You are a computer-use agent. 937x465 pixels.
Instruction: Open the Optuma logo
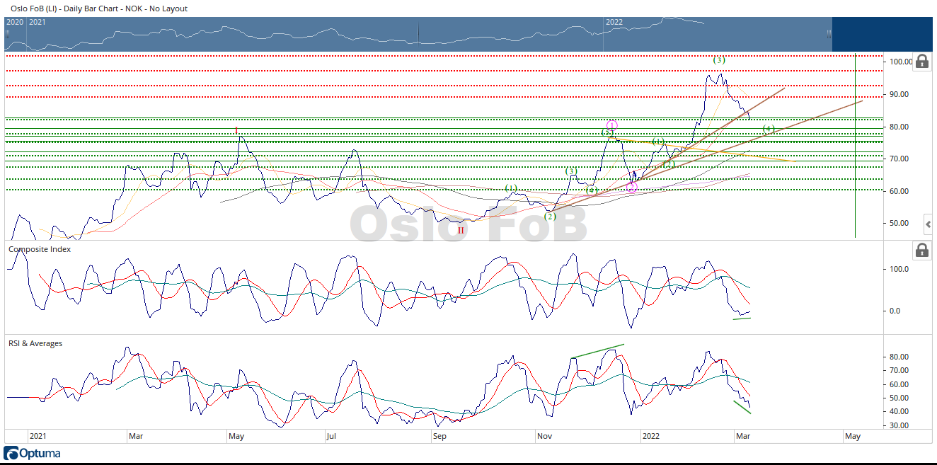pos(33,453)
